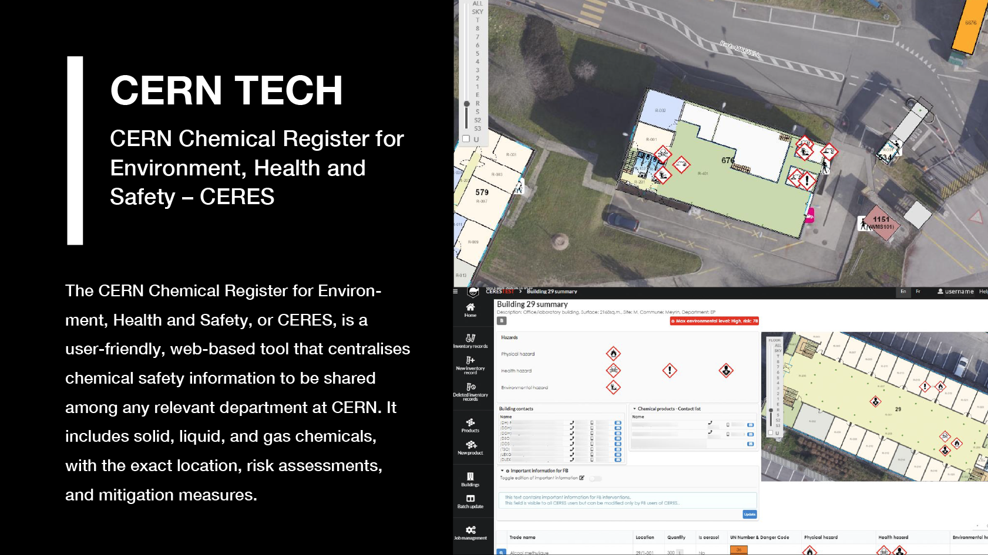Email the (TSO) building contact
The height and width of the screenshot is (555, 988).
(618, 449)
